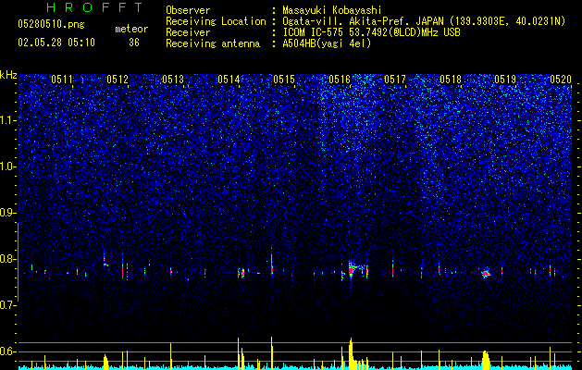Click antenna value A504HB(yagi 4el)

pos(327,43)
